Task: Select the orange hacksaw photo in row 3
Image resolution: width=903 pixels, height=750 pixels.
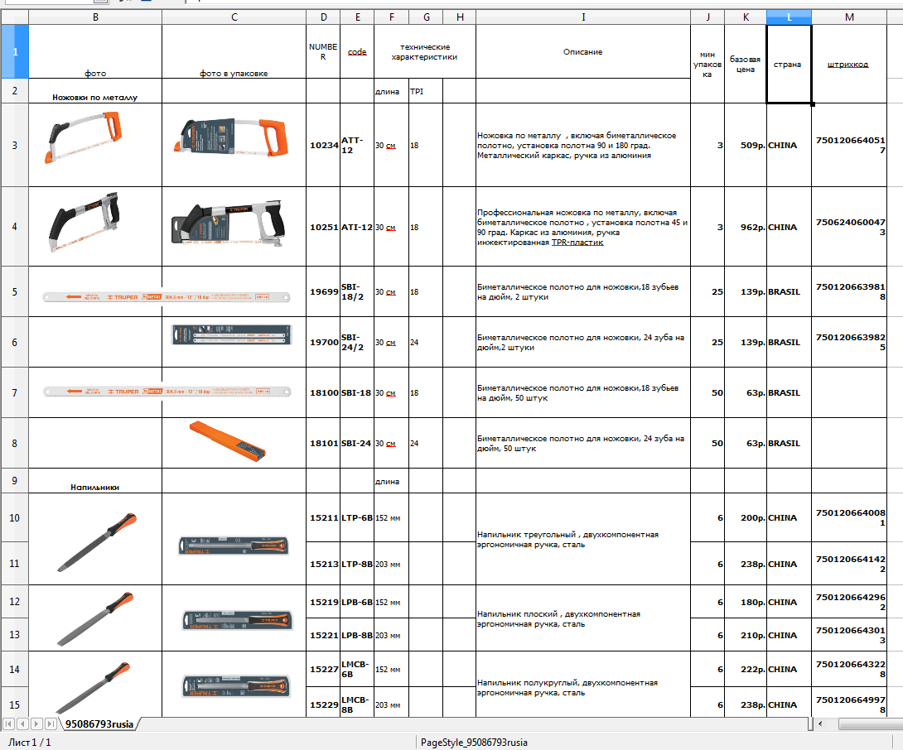Action: pos(84,137)
